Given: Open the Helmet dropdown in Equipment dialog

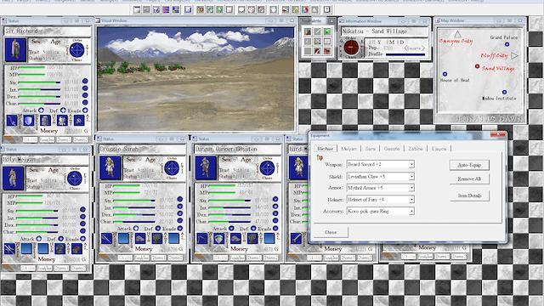Looking at the screenshot, I should pyautogui.click(x=411, y=200).
